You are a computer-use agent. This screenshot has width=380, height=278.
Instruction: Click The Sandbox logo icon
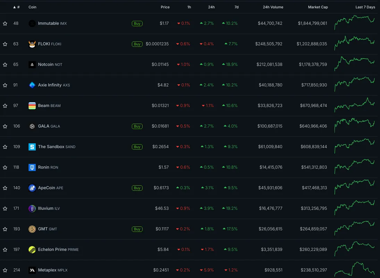click(32, 147)
